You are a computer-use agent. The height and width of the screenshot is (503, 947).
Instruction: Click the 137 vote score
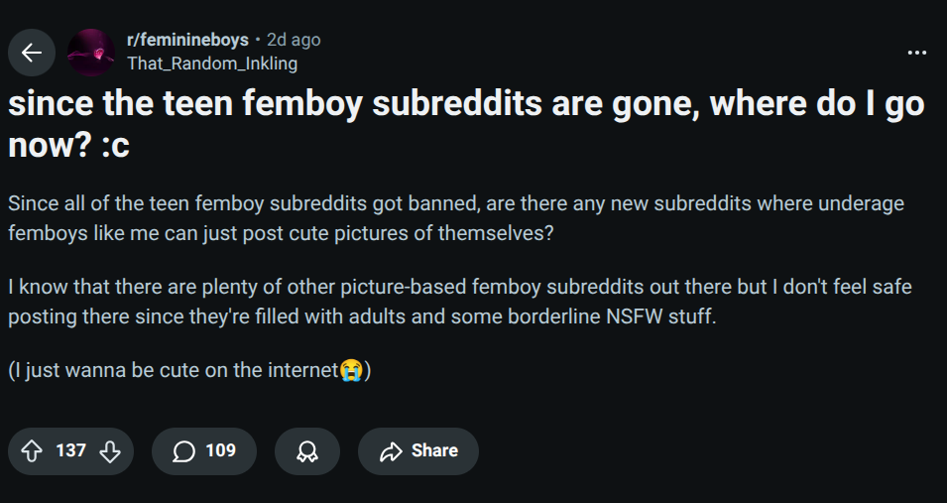click(70, 451)
